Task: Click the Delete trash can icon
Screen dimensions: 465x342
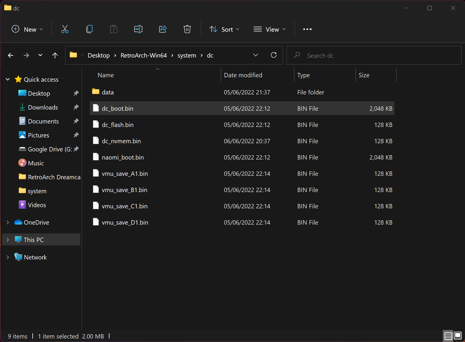Action: coord(187,29)
